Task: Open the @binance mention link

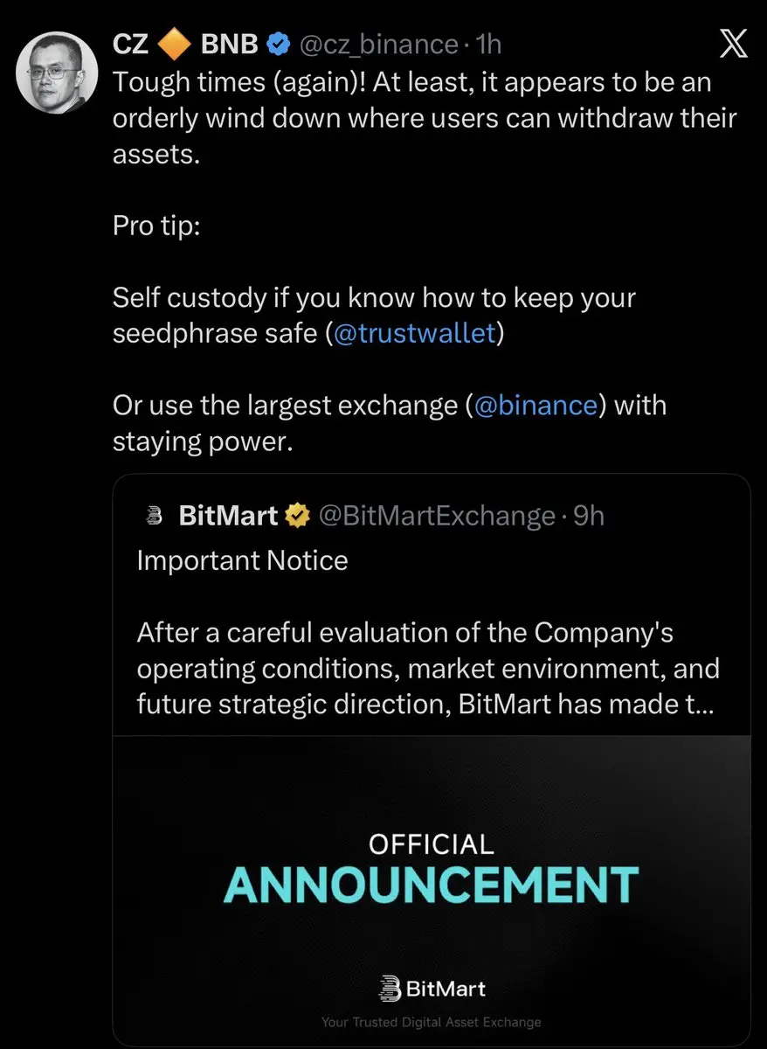Action: pyautogui.click(x=536, y=406)
